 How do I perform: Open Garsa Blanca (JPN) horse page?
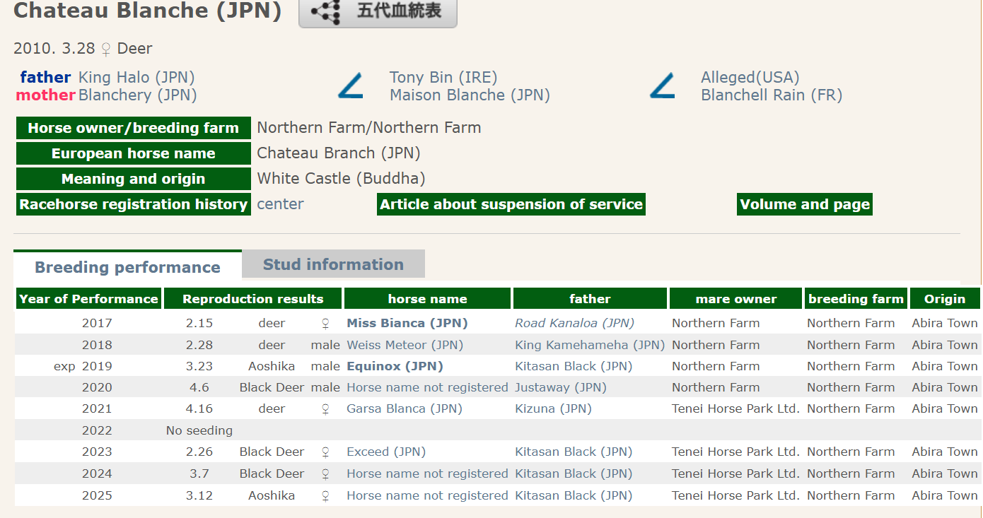(406, 408)
